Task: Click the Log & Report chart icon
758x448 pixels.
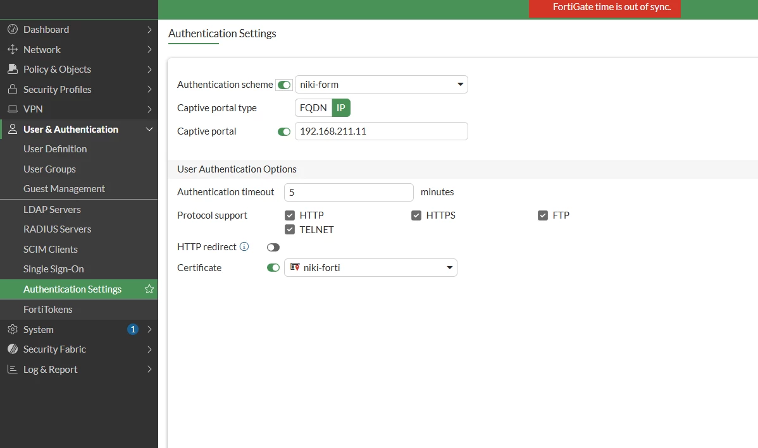Action: (x=13, y=369)
